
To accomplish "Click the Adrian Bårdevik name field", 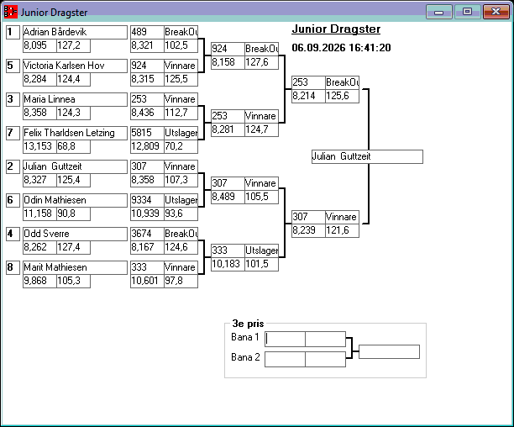I will pos(75,32).
